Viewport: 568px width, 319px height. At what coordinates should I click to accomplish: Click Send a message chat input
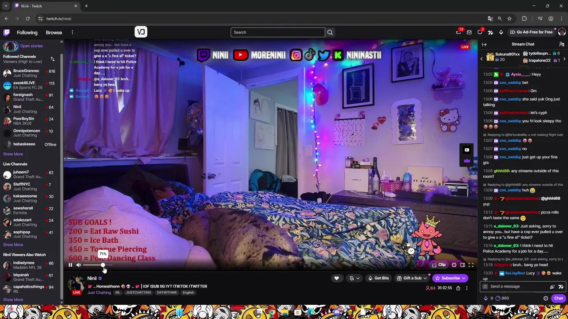click(x=518, y=287)
